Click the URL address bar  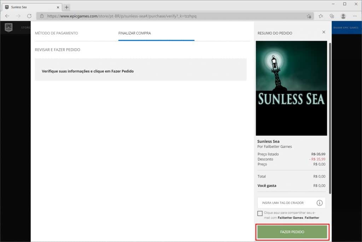coord(175,16)
